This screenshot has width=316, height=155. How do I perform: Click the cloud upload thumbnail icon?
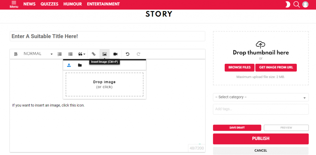[x=260, y=44]
